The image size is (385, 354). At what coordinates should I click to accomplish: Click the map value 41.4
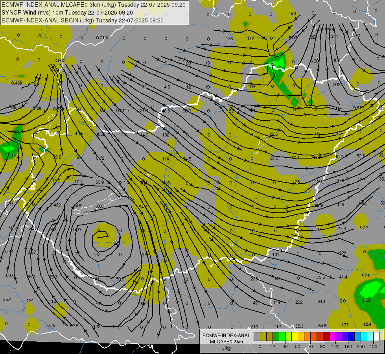[343, 277]
